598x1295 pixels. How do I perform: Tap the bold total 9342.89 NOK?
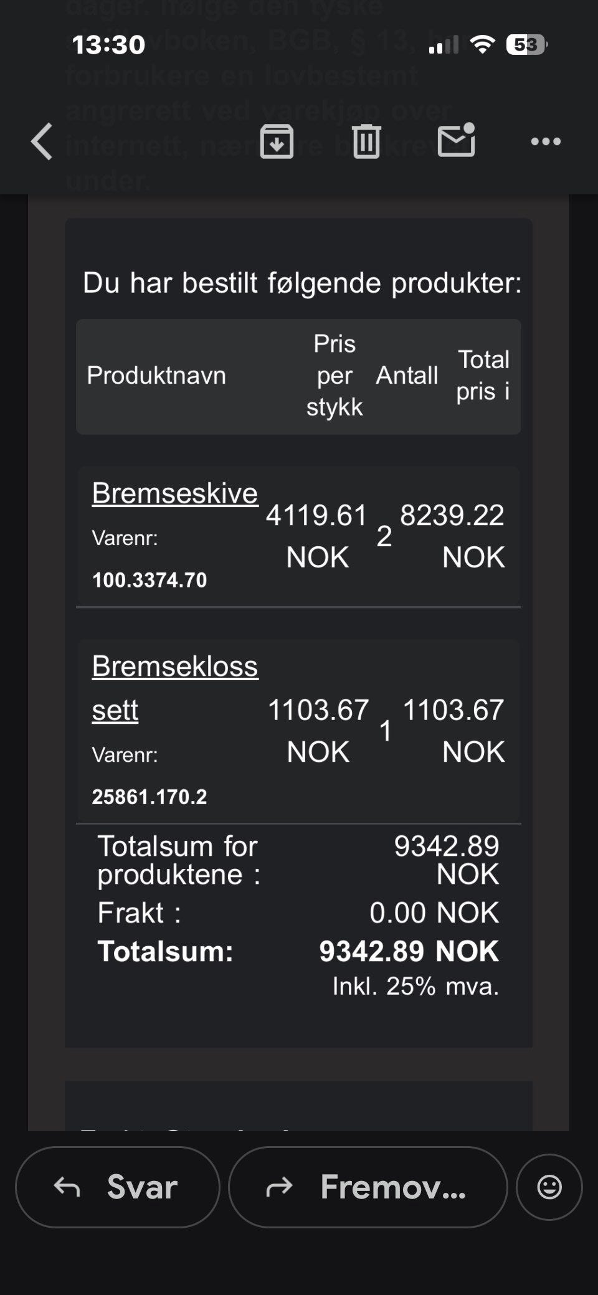409,951
